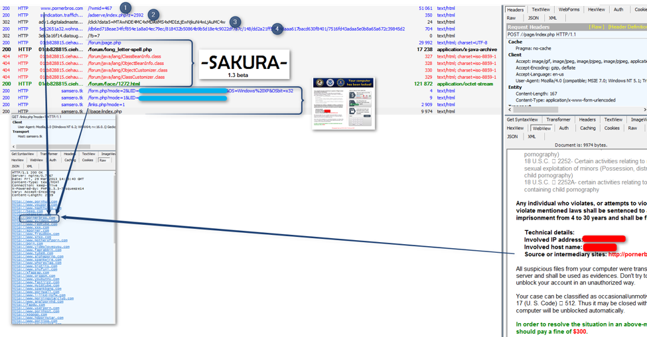Open the Transformer tab in the response inspector

pyautogui.click(x=558, y=119)
